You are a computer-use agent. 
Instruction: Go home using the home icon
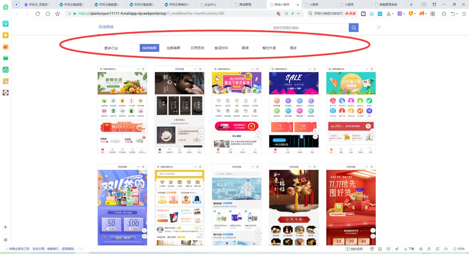47,13
